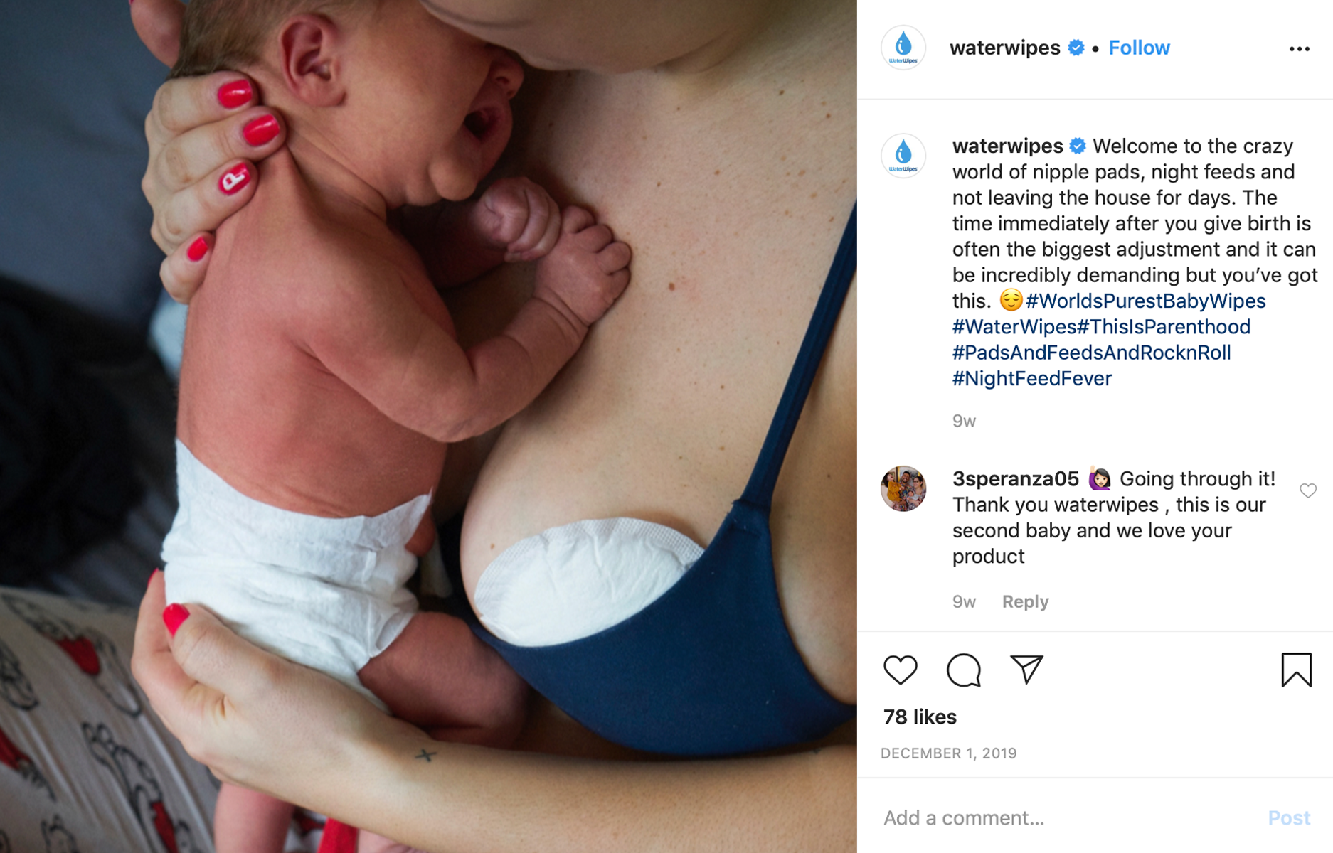Open the #PadsAndFeedsAndRocknRoll hashtag

[x=1091, y=353]
